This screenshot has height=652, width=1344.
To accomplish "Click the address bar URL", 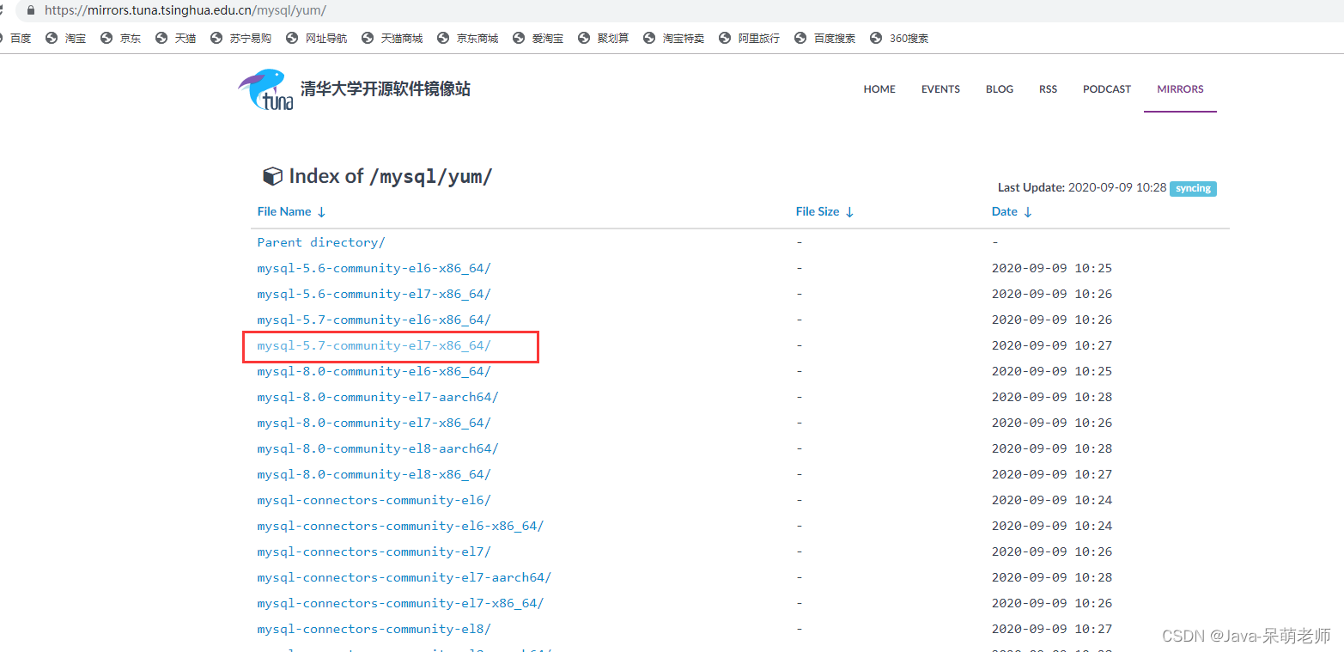I will coord(185,10).
